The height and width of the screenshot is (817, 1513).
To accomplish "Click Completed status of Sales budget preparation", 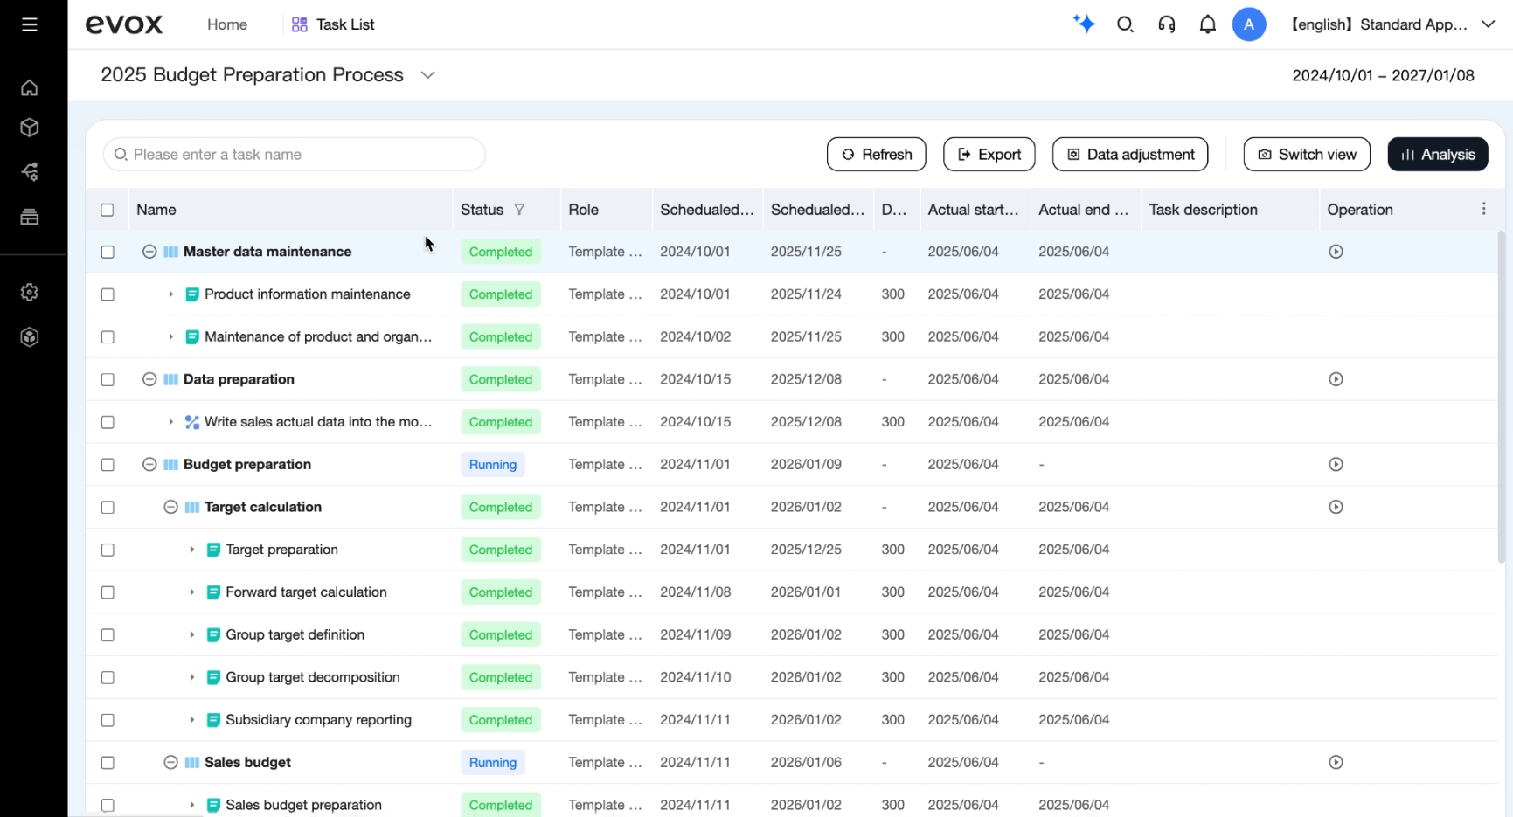I will (501, 805).
